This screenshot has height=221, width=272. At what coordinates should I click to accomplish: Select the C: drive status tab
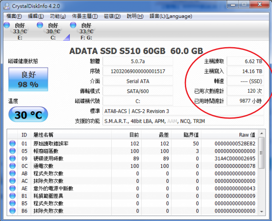(x=53, y=31)
